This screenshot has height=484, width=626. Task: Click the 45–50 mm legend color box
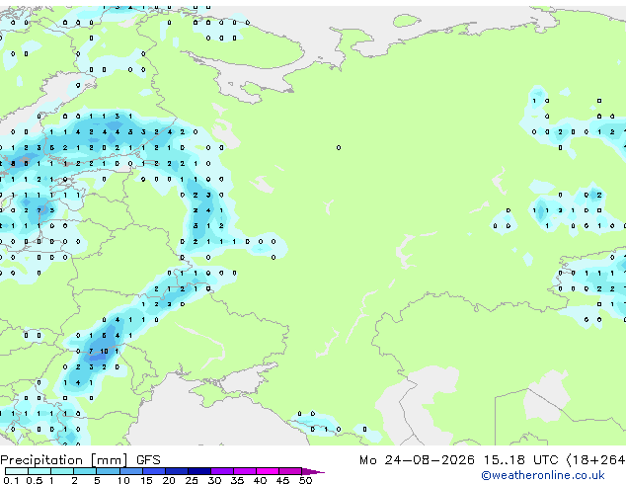pyautogui.click(x=290, y=471)
